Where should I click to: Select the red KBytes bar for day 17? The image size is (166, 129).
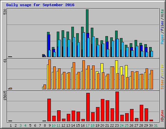(88, 107)
